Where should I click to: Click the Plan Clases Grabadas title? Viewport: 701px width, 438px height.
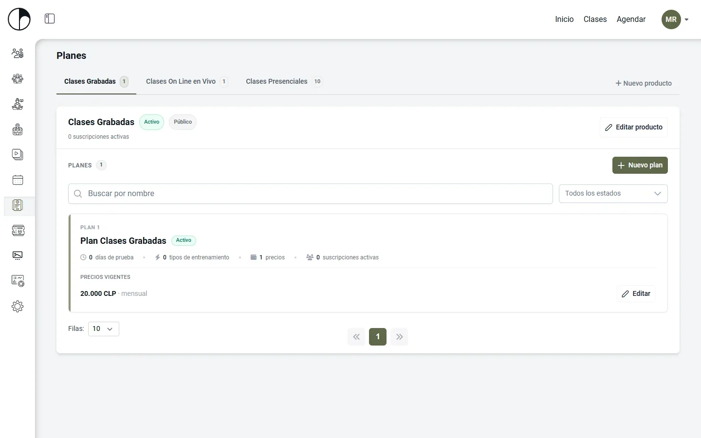(123, 241)
